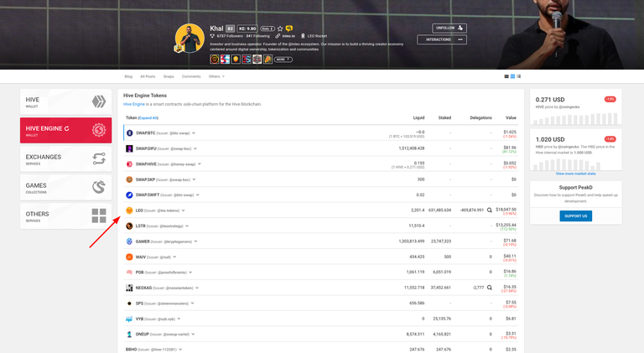Open the Comments tab
The height and width of the screenshot is (353, 644).
coord(191,76)
